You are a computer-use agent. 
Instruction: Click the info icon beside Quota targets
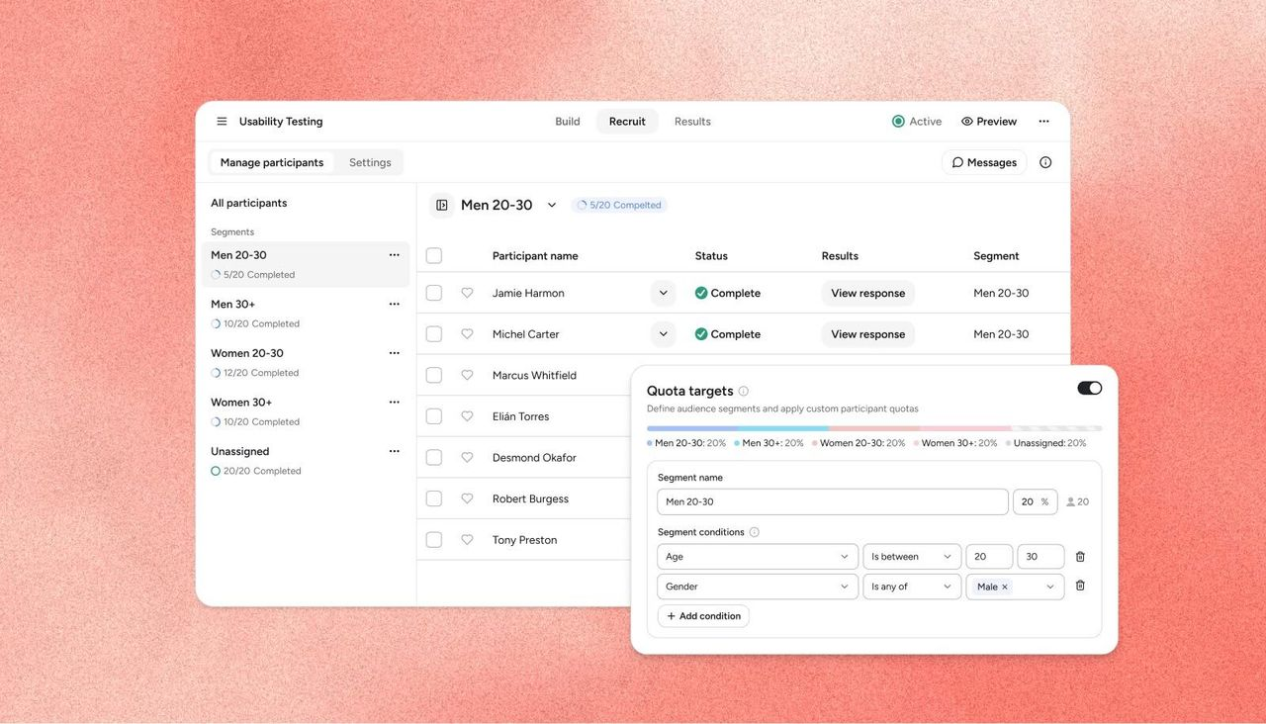click(744, 391)
